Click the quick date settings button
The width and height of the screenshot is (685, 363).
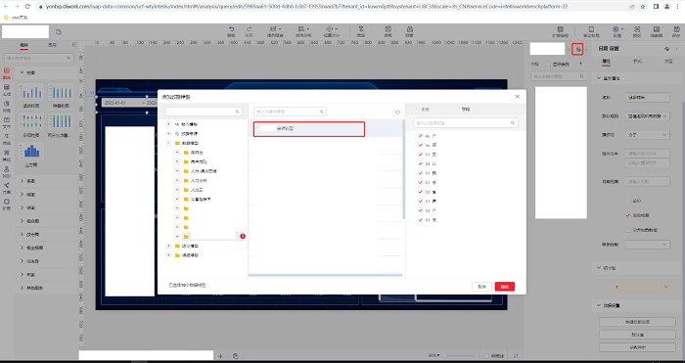click(x=637, y=322)
